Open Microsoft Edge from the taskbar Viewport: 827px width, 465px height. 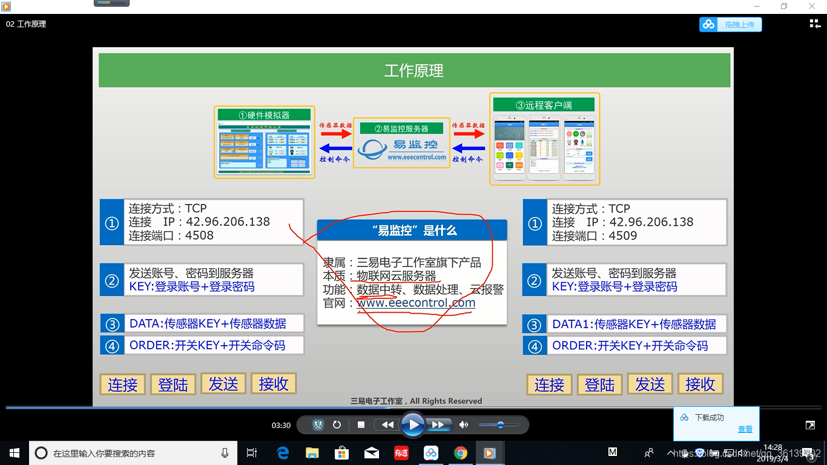[x=283, y=453]
